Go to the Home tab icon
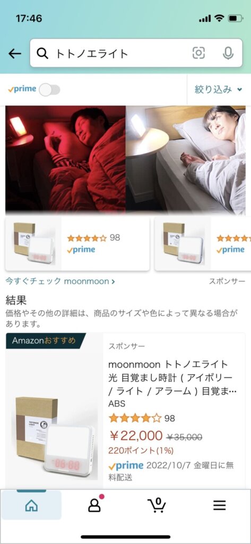 pyautogui.click(x=31, y=505)
